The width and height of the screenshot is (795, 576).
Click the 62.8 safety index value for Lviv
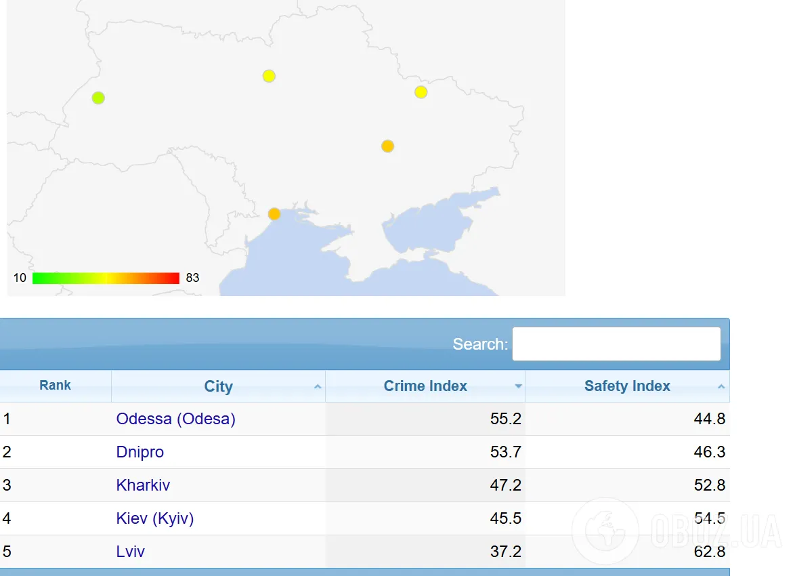[x=709, y=552]
